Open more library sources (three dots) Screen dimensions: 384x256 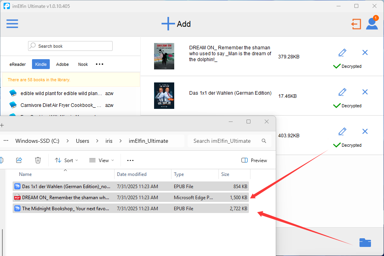point(100,64)
